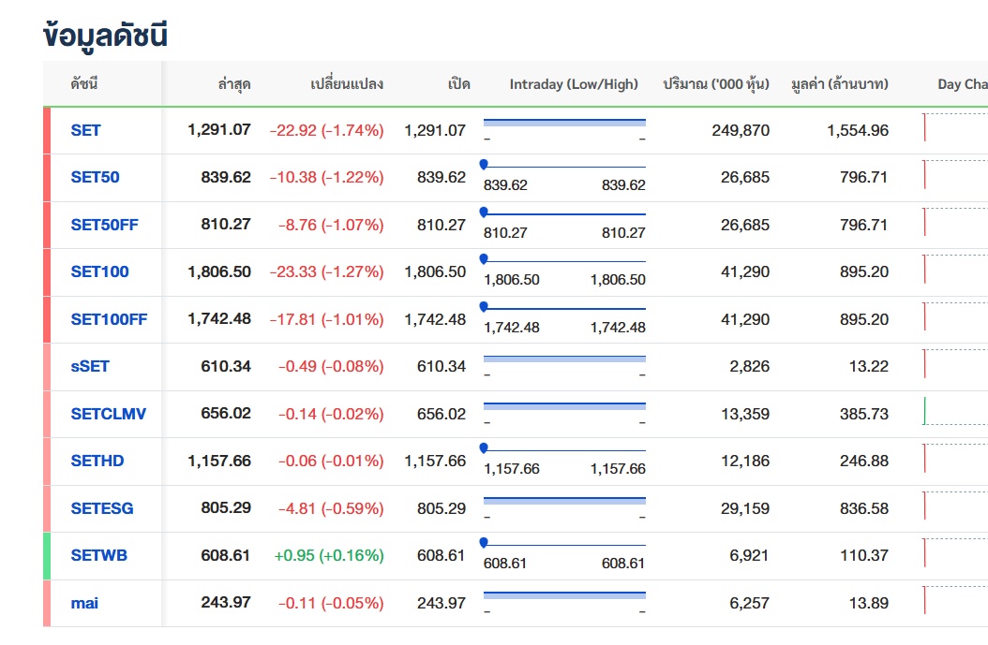The width and height of the screenshot is (988, 645).
Task: Click the SETESG index name
Action: click(x=102, y=508)
